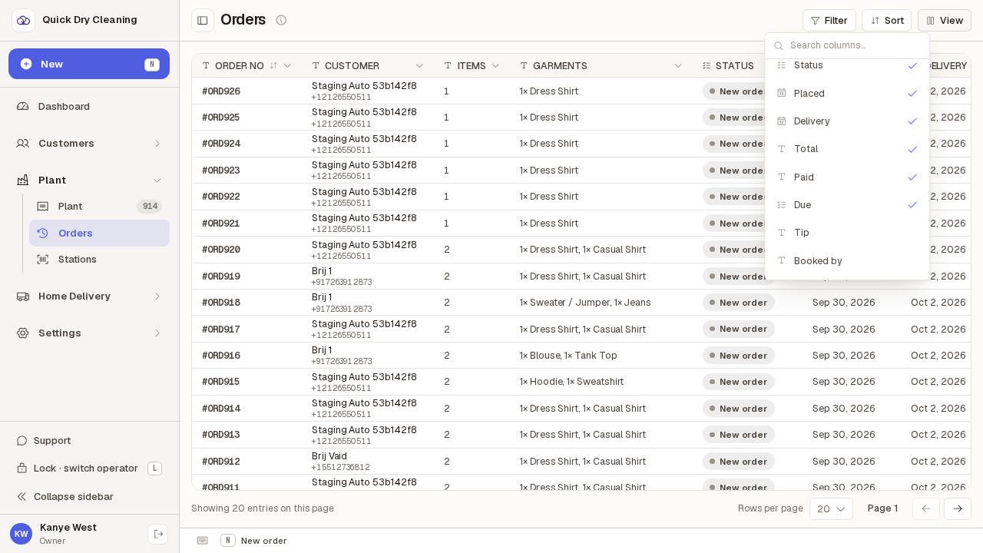Screen dimensions: 983x553
Task: Open order #ORD918
Action: (x=221, y=303)
